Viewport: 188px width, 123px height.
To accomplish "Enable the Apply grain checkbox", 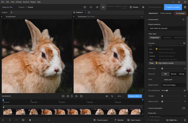I will tap(162, 79).
